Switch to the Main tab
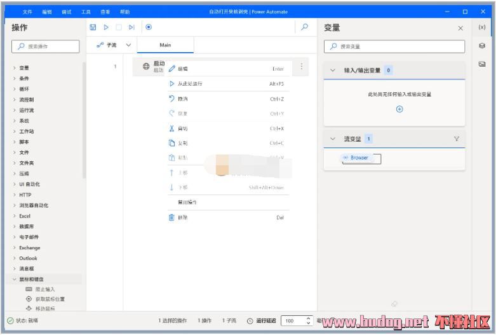 165,45
